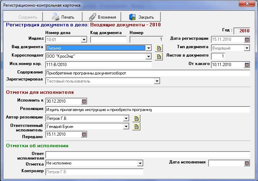Open the directory icon beside Автор резолюции
This screenshot has width=258, height=181.
136,118
